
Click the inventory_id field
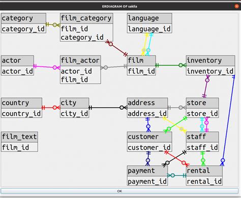[x=210, y=71]
